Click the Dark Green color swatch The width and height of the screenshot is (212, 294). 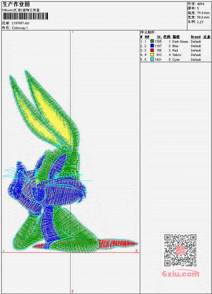point(152,41)
